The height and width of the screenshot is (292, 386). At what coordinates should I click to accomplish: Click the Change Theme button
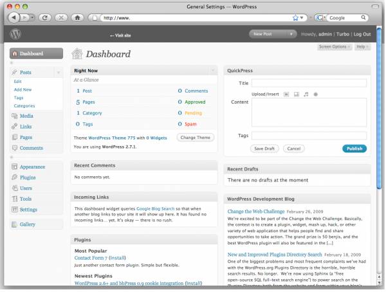tap(195, 138)
